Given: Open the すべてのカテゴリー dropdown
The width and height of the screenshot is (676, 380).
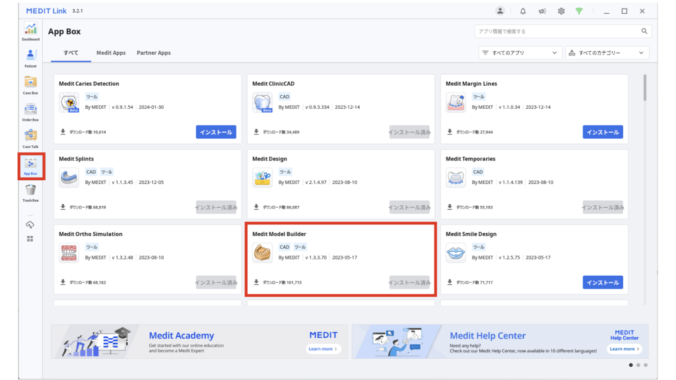Looking at the screenshot, I should pyautogui.click(x=607, y=52).
